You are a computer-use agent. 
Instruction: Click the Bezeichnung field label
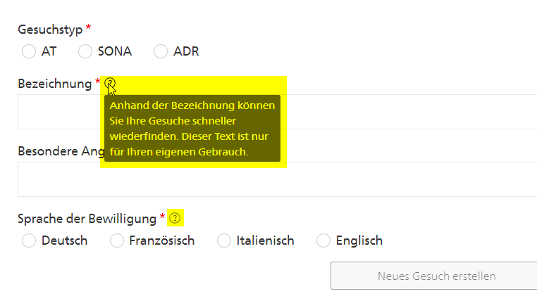click(x=55, y=84)
